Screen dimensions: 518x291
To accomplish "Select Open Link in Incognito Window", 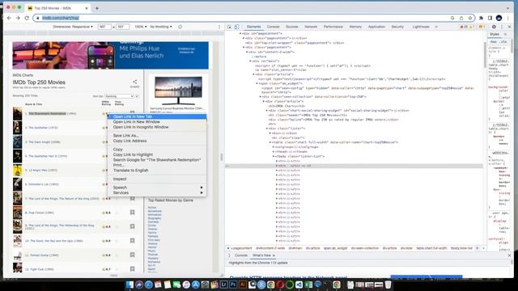I will click(x=157, y=127).
